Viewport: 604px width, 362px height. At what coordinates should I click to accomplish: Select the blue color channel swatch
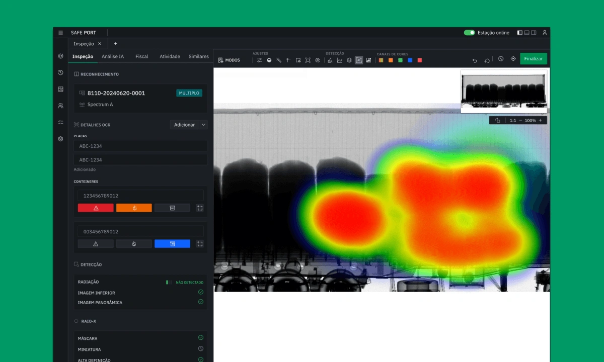coord(410,60)
